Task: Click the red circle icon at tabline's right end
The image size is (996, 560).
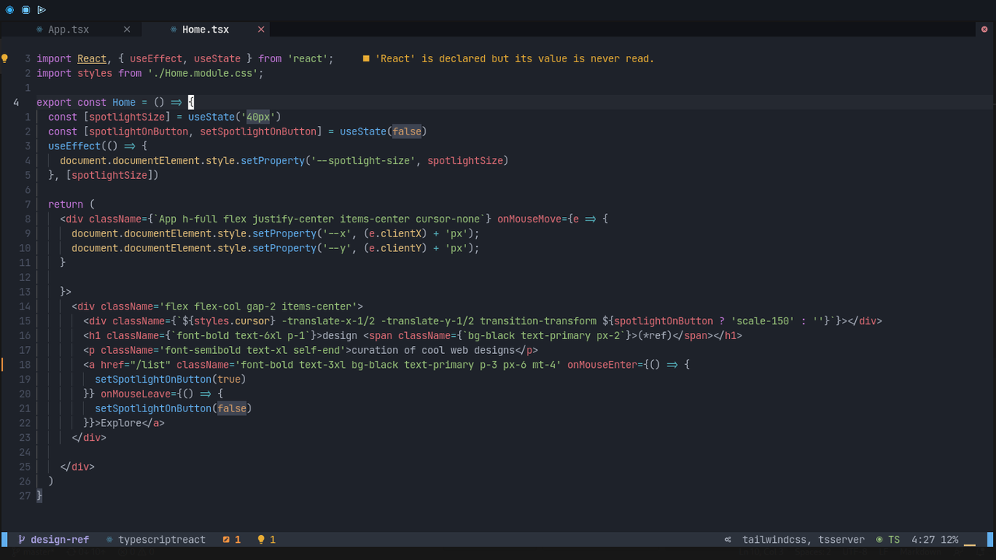Action: 984,29
